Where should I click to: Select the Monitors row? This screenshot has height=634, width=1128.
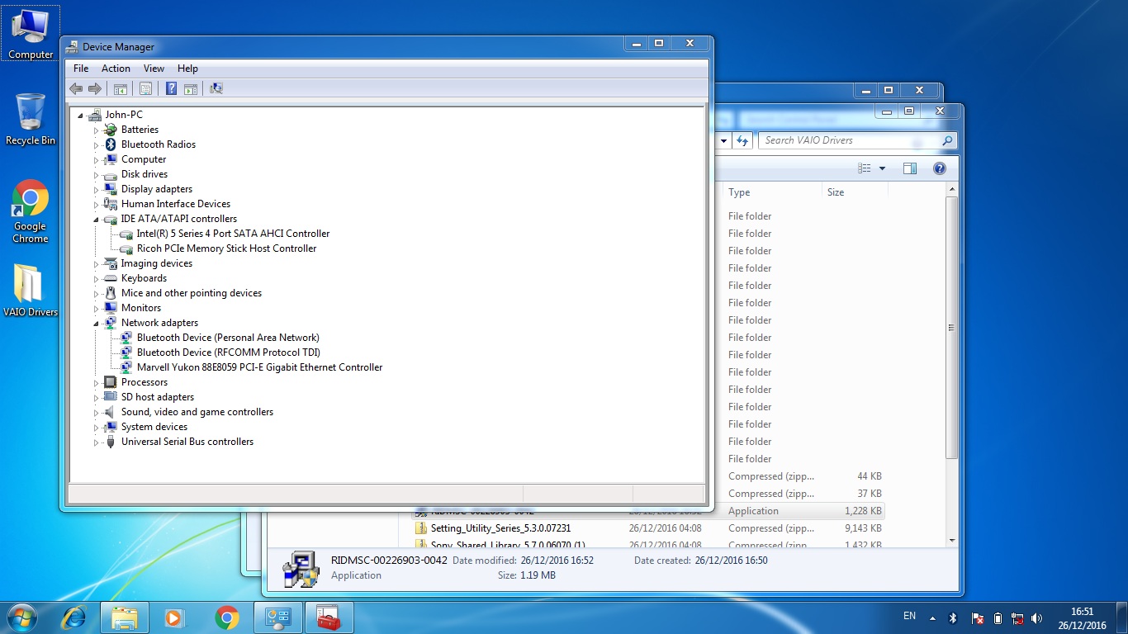click(x=141, y=308)
